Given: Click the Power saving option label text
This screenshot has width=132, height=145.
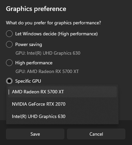Looking at the screenshot, I should point(28,45).
